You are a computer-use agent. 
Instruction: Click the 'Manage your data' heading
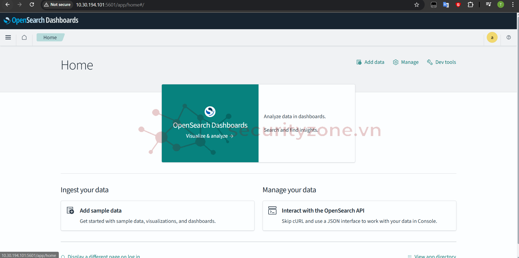click(x=289, y=190)
